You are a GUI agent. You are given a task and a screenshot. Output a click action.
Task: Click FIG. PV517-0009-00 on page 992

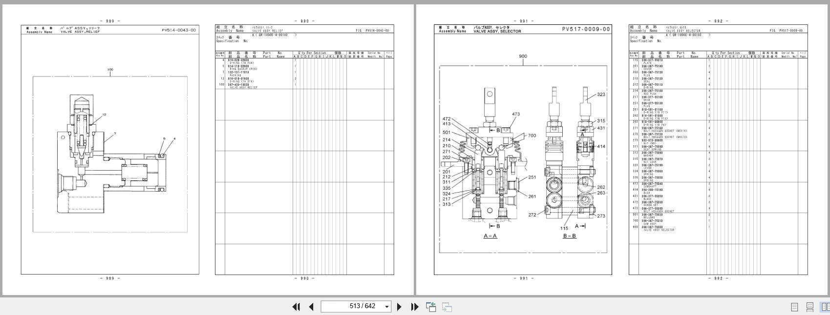click(x=786, y=31)
